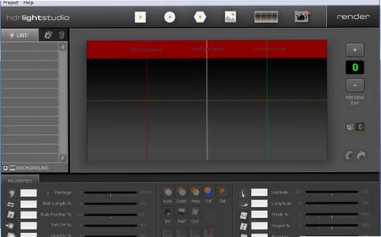Image resolution: width=381 pixels, height=237 pixels.
Task: Click the redo arrow
Action: (x=361, y=156)
